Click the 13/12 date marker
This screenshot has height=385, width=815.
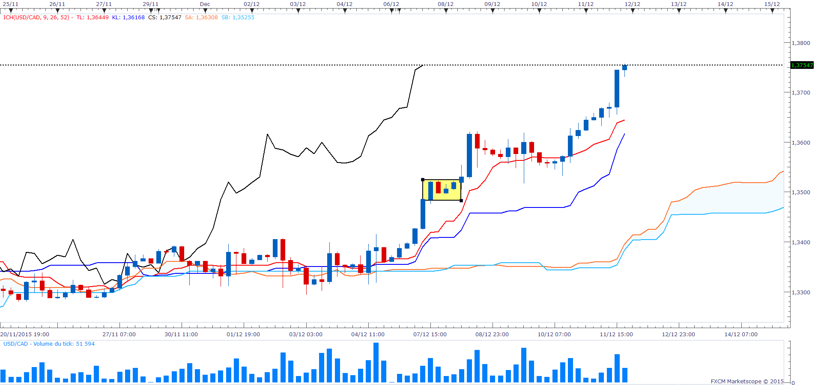pyautogui.click(x=679, y=4)
